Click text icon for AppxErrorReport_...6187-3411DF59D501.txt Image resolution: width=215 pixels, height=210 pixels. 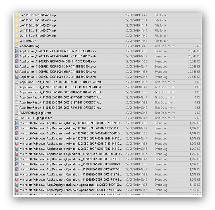[x=17, y=103]
